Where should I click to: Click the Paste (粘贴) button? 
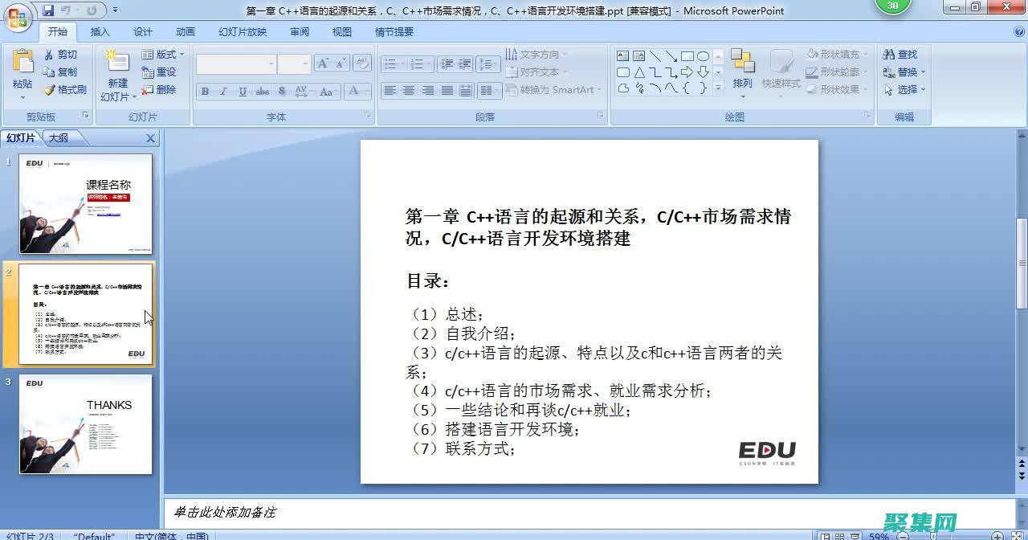coord(22,72)
